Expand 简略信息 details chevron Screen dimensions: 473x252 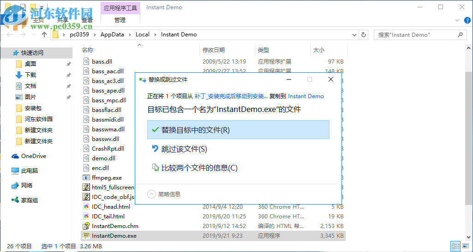point(151,194)
